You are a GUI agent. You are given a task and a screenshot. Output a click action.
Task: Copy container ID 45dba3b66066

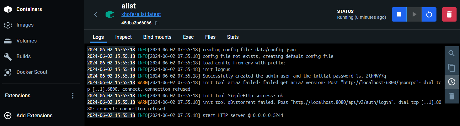[x=157, y=23]
